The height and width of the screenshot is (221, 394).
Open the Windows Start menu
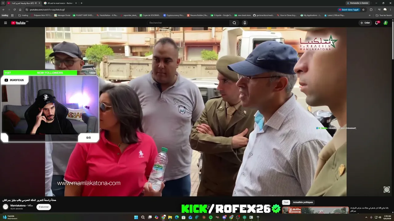click(136, 217)
